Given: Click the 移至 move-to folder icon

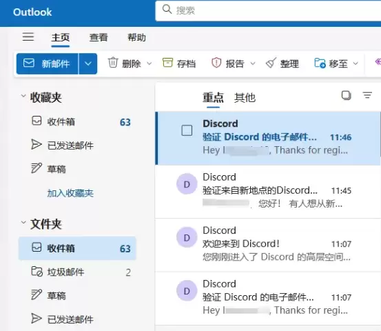Looking at the screenshot, I should [x=320, y=63].
